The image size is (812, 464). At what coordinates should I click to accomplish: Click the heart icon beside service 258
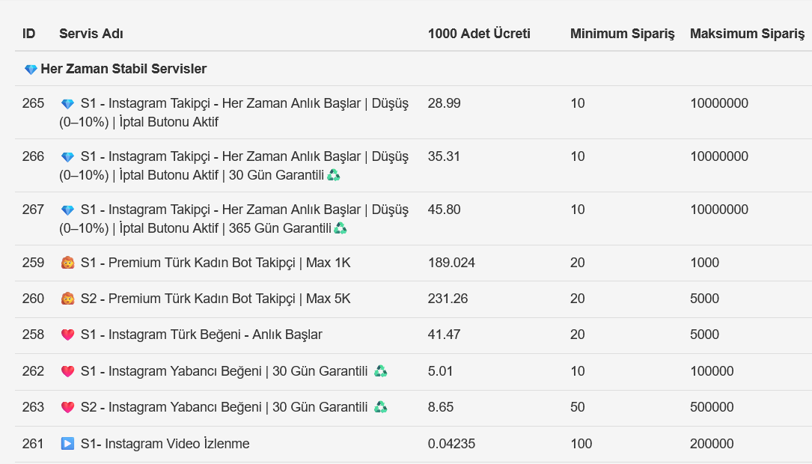tap(67, 335)
